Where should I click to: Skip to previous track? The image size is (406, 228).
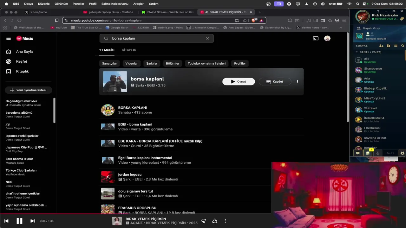[x=6, y=221]
